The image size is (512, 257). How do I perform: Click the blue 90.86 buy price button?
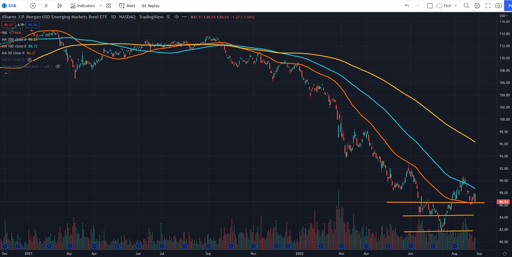(33, 25)
